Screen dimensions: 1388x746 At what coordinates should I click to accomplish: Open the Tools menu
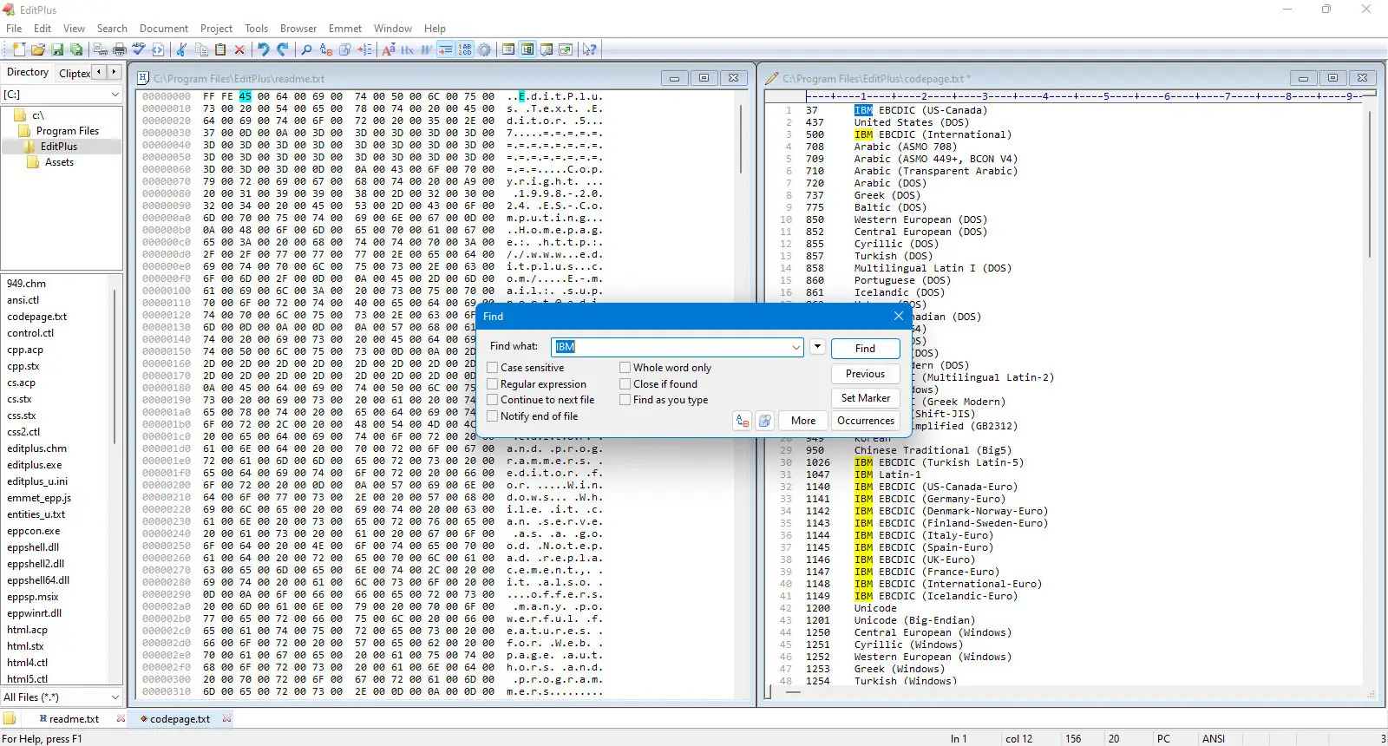click(256, 29)
